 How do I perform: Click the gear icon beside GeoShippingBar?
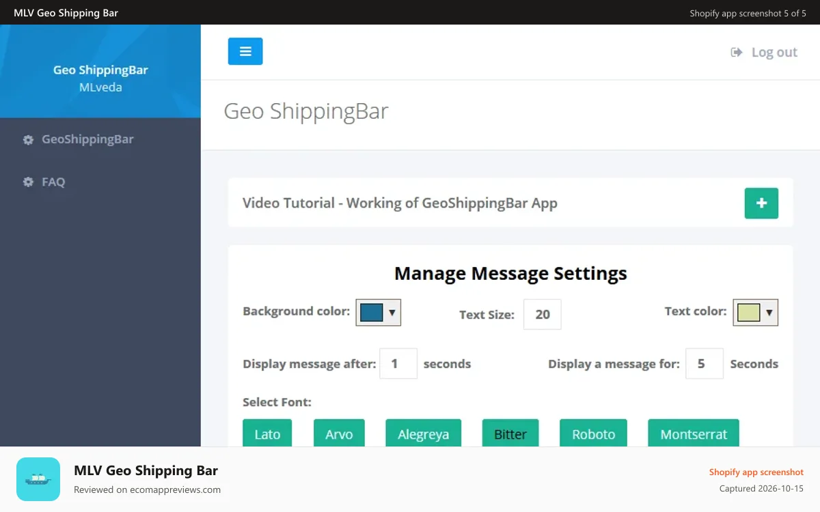(x=28, y=140)
